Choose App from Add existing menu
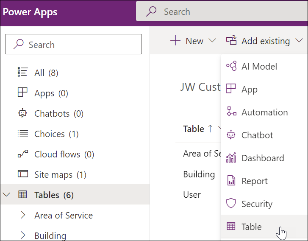Screen dimensions: 308x241 (x=264, y=89)
